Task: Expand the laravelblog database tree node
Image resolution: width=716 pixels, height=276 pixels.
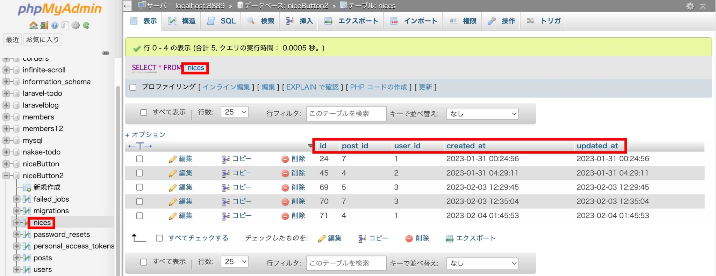Action: (6, 105)
